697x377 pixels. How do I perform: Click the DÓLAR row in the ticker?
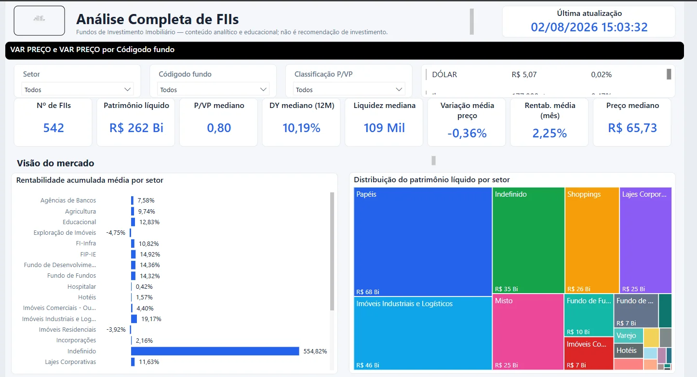coord(544,75)
